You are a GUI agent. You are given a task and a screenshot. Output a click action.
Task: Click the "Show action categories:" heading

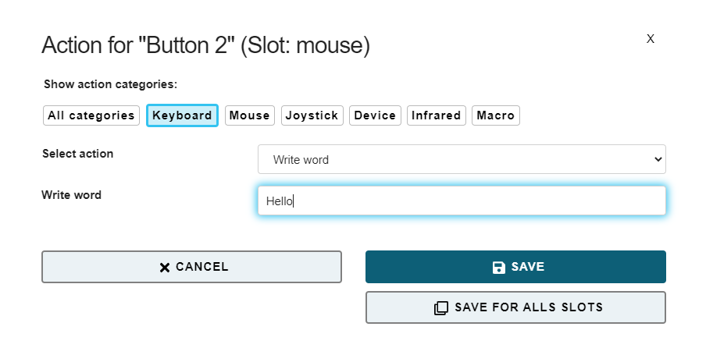pyautogui.click(x=111, y=84)
